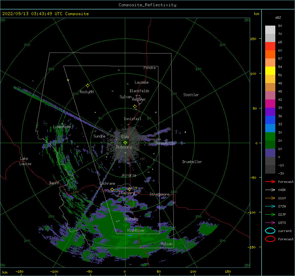Click the blue echo near HighRiver

pyautogui.click(x=129, y=236)
